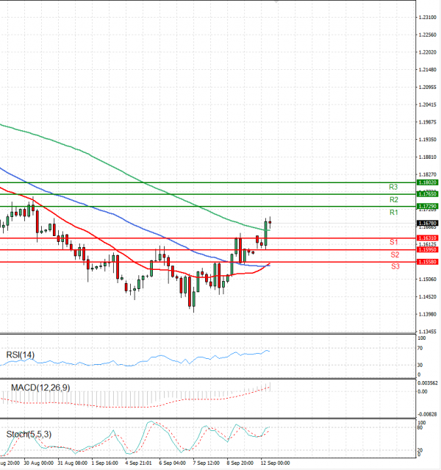Screen dimensions: 441x470
Task: Click the 1.20415 price axis value
Action: coord(428,104)
